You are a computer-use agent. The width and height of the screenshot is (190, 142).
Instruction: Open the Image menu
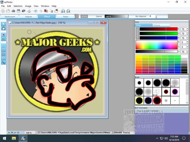click(x=28, y=6)
